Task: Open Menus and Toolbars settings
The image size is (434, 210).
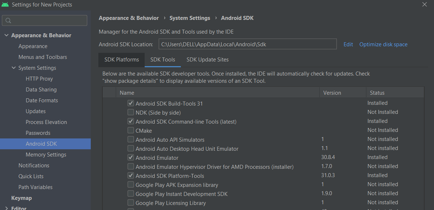Action: [43, 57]
